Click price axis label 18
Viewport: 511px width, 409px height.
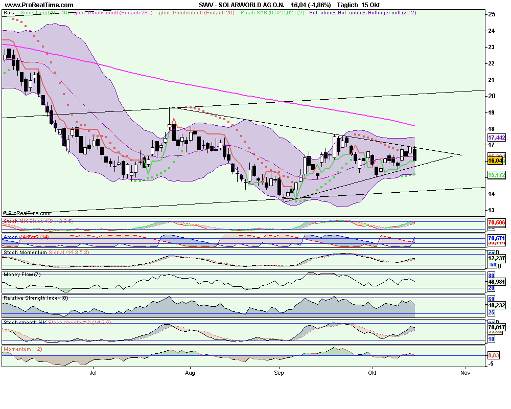(491, 128)
